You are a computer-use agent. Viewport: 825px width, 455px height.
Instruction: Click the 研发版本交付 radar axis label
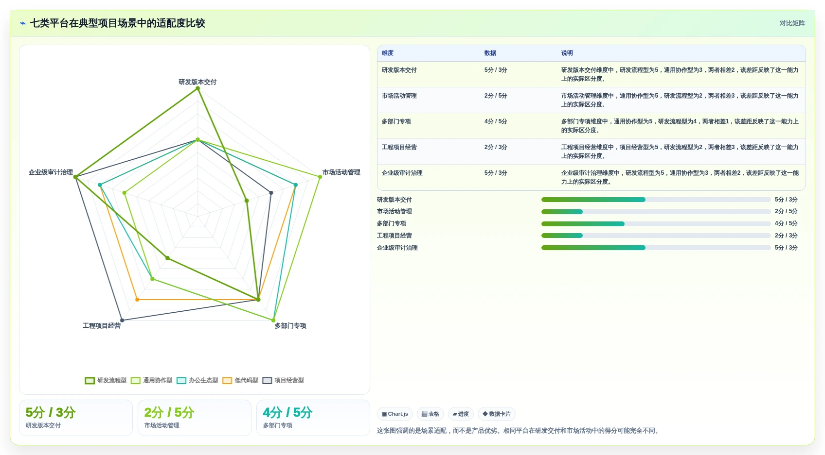(197, 82)
